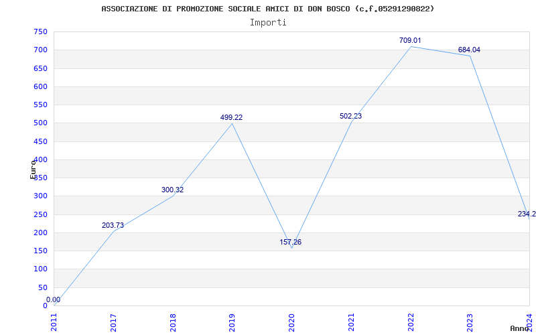Click the 650 y-axis tick label
The image size is (536, 335).
click(40, 68)
